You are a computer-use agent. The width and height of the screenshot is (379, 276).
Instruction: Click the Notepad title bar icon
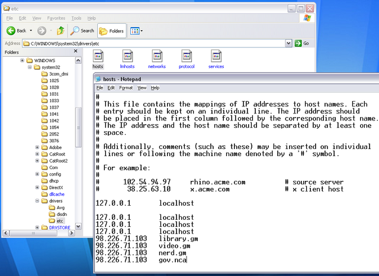[98, 79]
